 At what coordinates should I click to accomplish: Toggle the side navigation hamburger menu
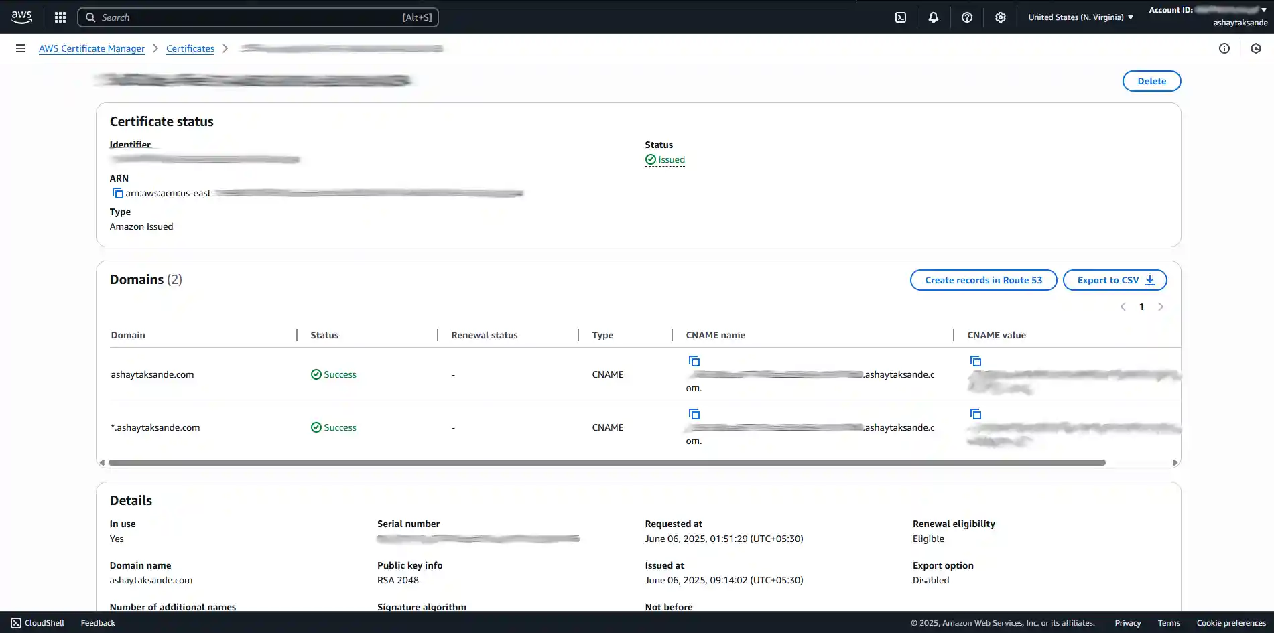pos(21,48)
